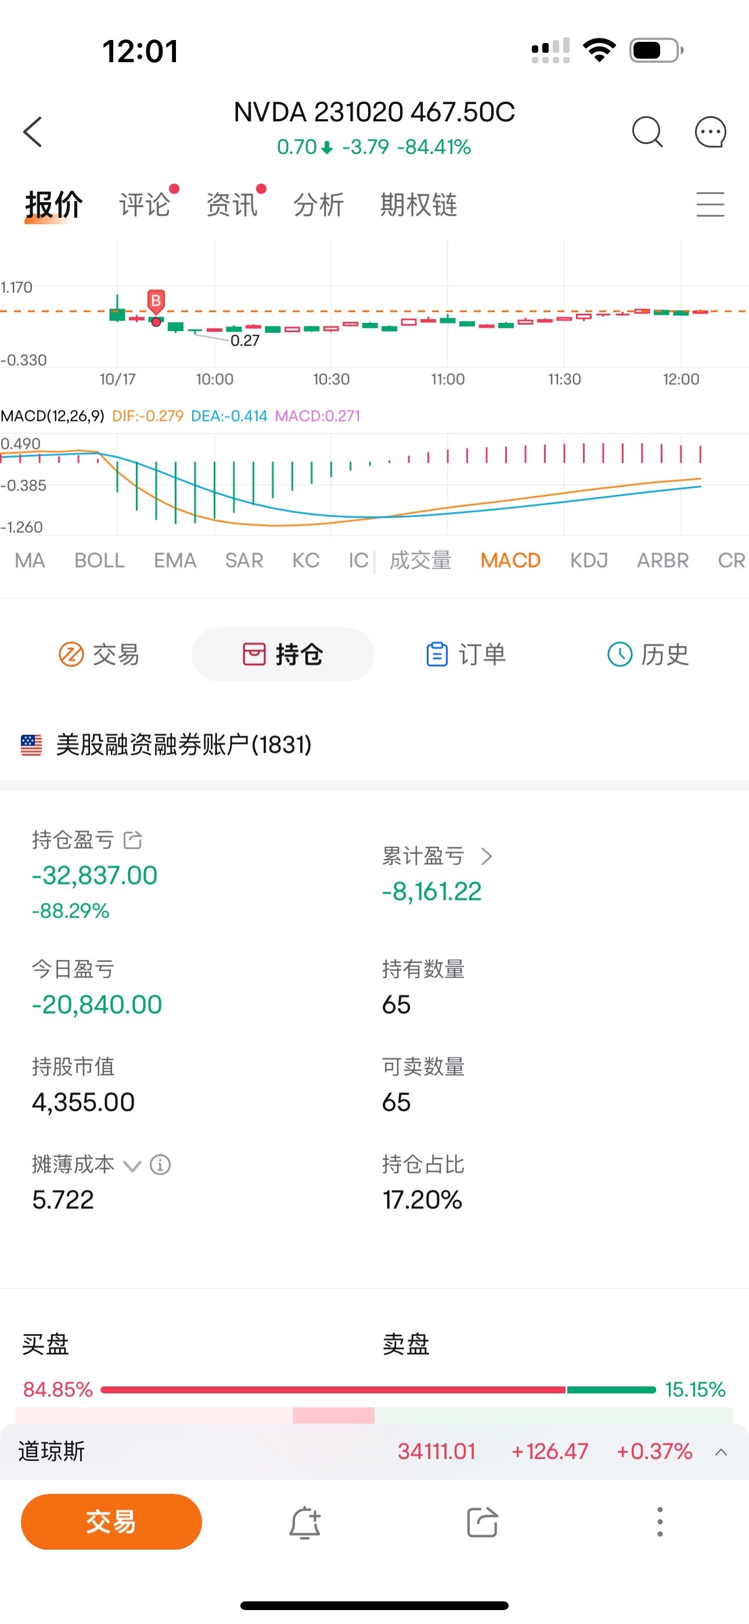Choose the MACD indicator

[511, 560]
